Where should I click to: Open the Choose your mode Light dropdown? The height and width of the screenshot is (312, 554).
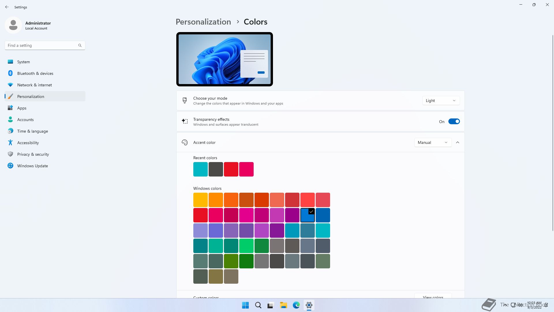coord(441,101)
